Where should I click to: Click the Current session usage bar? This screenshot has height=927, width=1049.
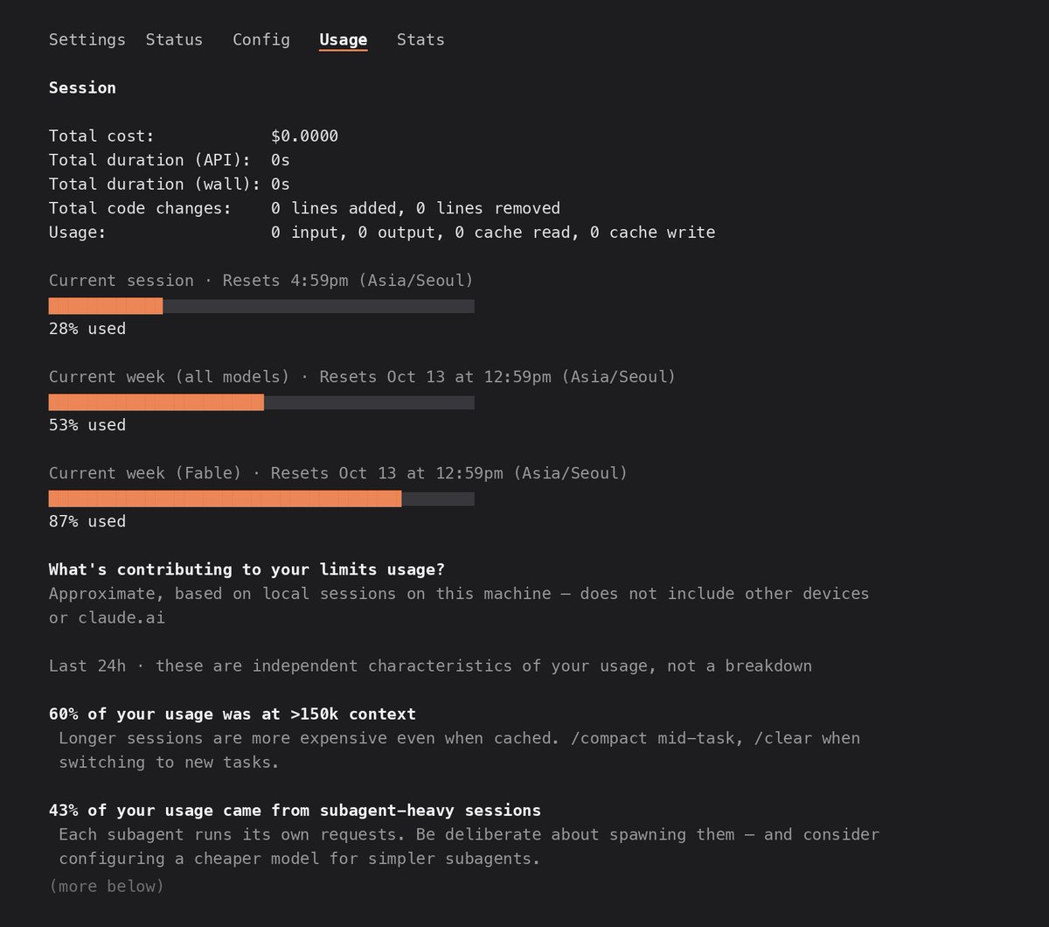click(x=261, y=306)
